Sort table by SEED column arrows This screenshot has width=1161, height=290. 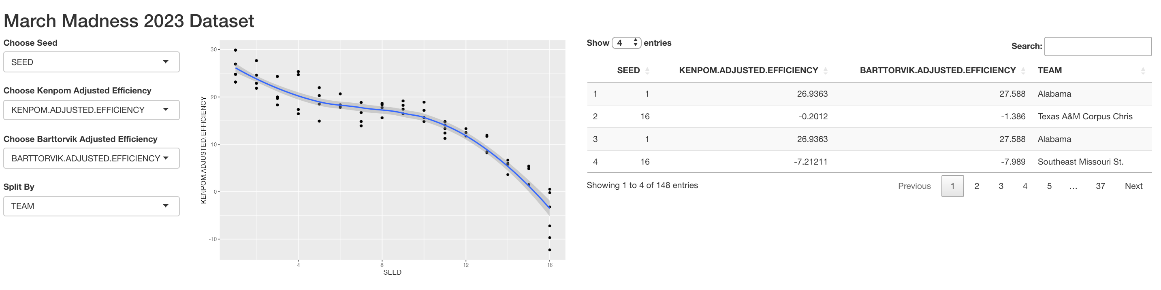[647, 71]
